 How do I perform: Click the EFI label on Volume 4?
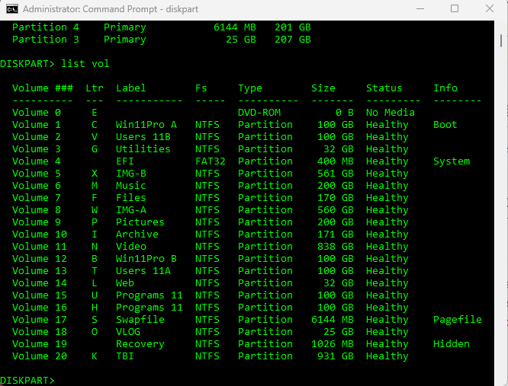[x=125, y=161]
